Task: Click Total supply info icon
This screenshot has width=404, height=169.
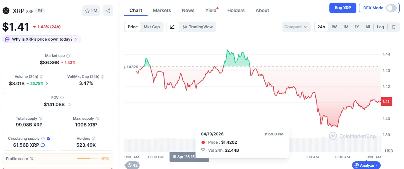Action: coord(40,118)
